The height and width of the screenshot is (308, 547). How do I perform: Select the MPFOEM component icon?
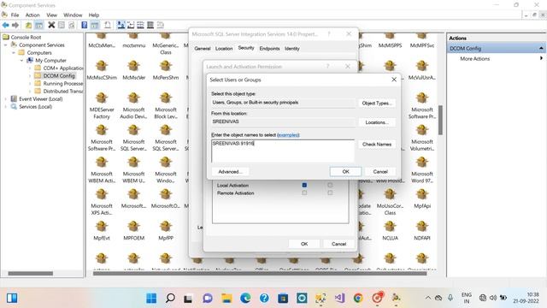[x=133, y=230]
